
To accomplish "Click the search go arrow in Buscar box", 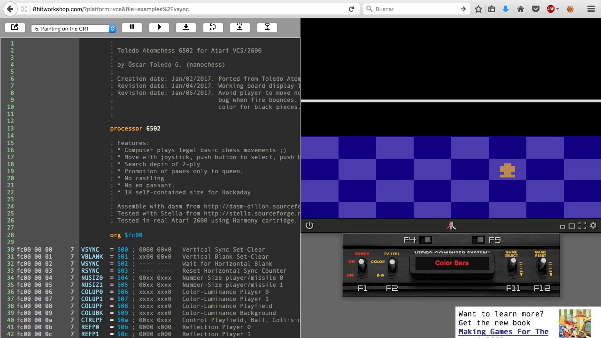I will coord(463,9).
